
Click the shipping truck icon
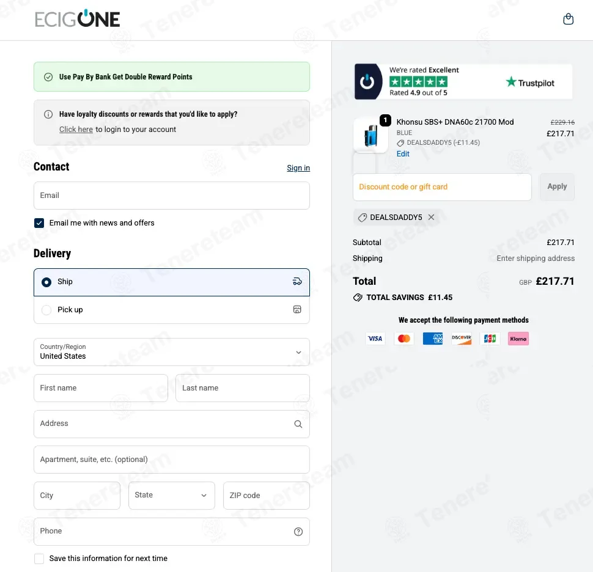[x=297, y=282]
